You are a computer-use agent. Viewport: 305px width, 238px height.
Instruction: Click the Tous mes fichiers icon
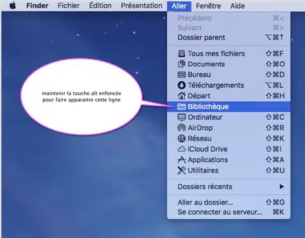coord(181,54)
